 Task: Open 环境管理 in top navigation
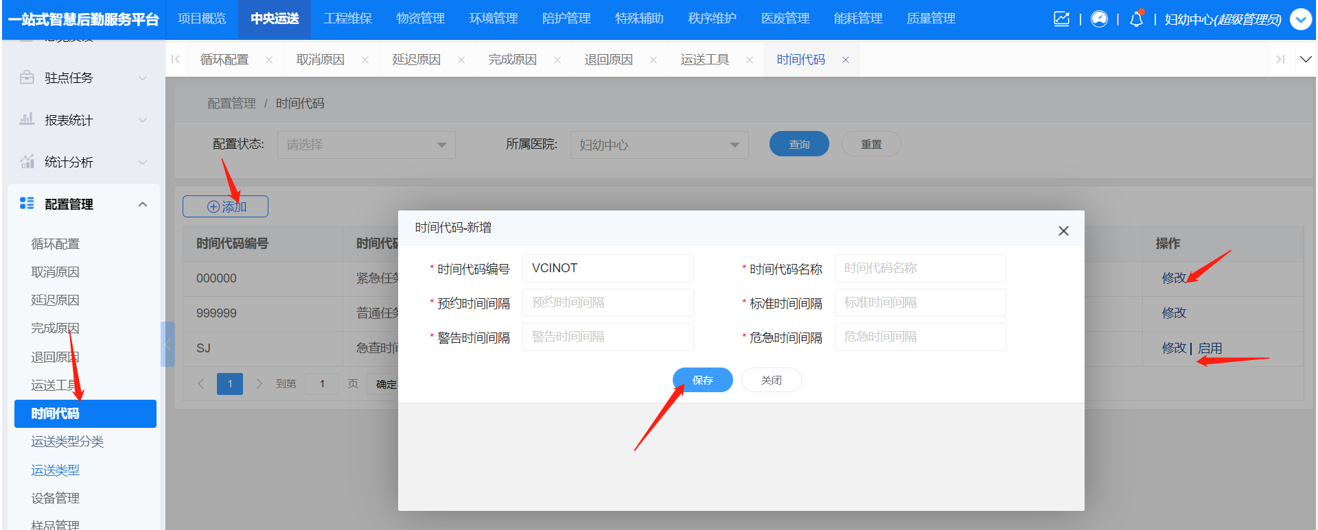click(494, 19)
